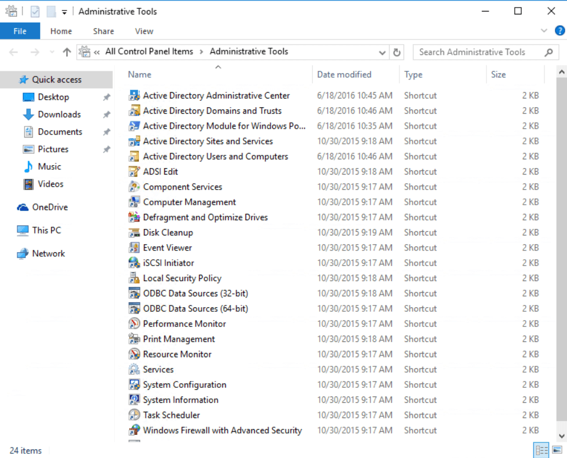
Task: Select the Task Scheduler icon
Action: click(x=134, y=415)
